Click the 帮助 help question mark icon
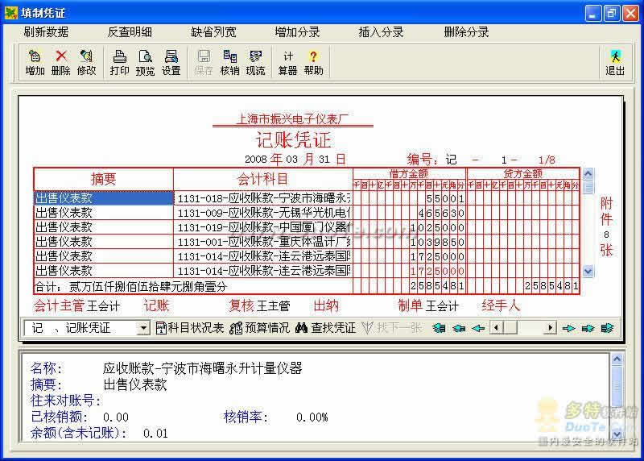 pyautogui.click(x=313, y=62)
